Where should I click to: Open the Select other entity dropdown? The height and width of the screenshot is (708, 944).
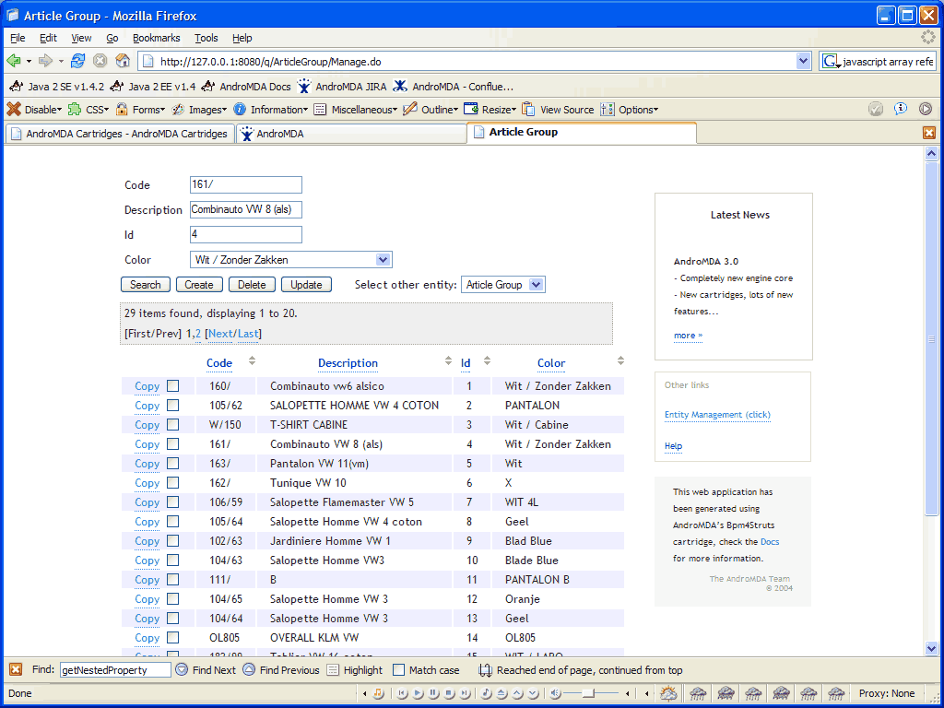503,285
